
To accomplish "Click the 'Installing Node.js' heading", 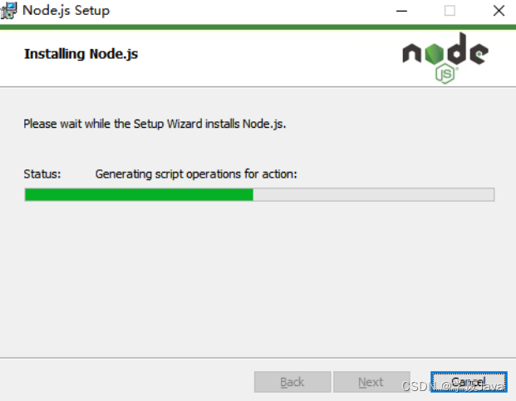I will (81, 54).
